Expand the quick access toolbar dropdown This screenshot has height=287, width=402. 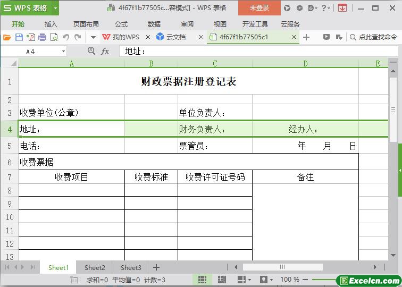93,37
